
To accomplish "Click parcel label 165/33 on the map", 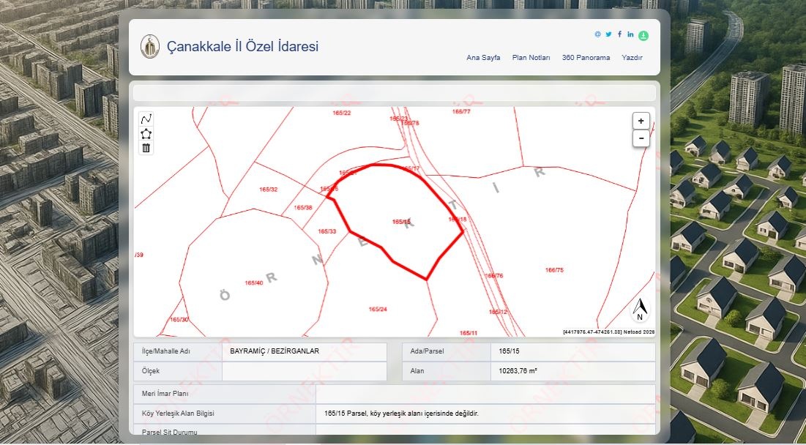I will (x=327, y=231).
